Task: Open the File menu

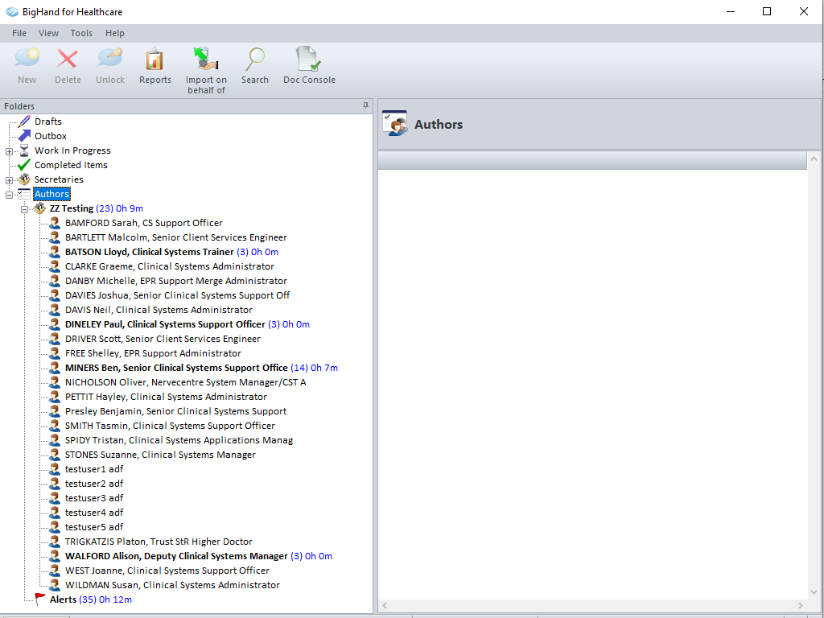Action: click(19, 33)
